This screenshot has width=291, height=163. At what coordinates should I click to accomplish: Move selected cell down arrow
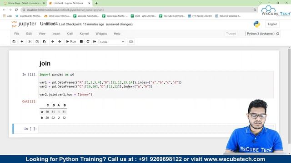click(x=60, y=42)
